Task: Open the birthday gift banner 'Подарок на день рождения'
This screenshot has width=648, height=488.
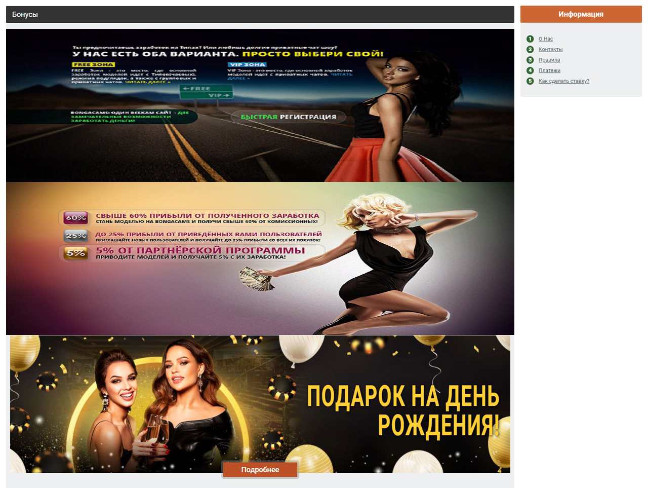Action: 260,404
